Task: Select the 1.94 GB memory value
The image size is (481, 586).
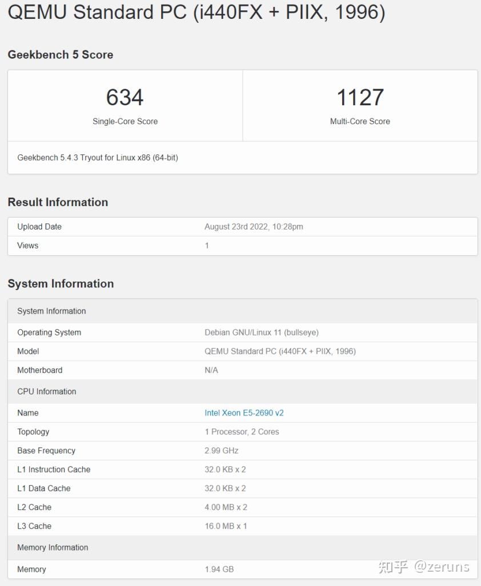Action: click(219, 569)
